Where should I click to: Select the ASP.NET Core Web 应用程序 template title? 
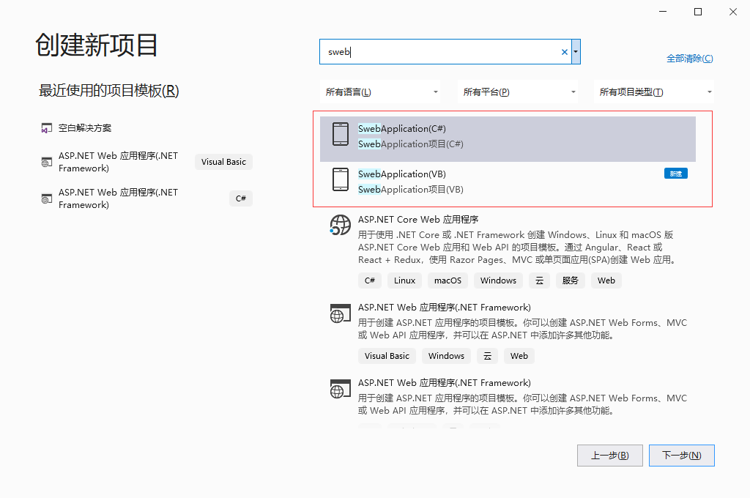(x=418, y=220)
